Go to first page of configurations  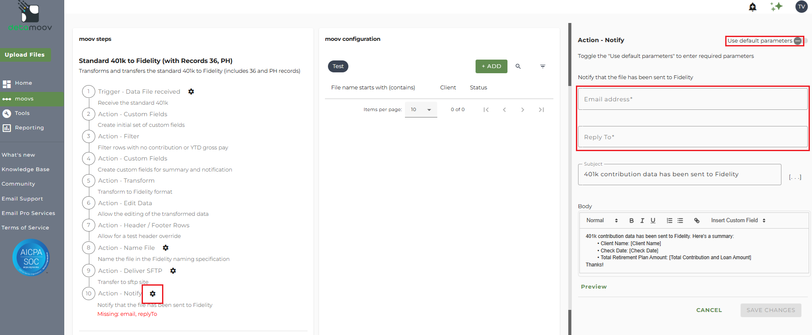pos(486,110)
